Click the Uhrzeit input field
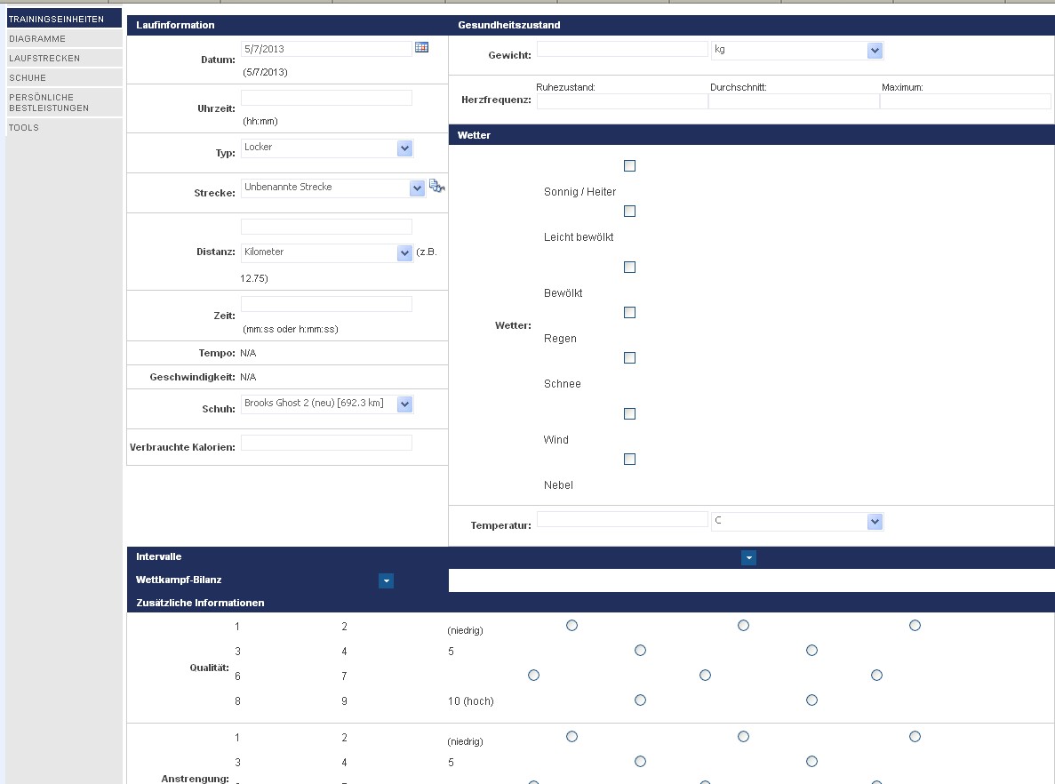Viewport: 1055px width, 784px height. [326, 98]
